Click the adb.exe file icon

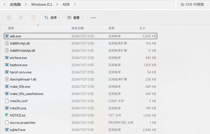coord(7,36)
